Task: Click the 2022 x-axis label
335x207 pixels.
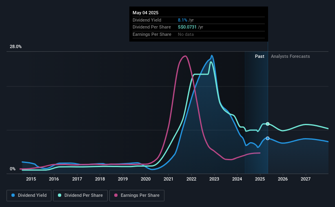Action: point(191,179)
